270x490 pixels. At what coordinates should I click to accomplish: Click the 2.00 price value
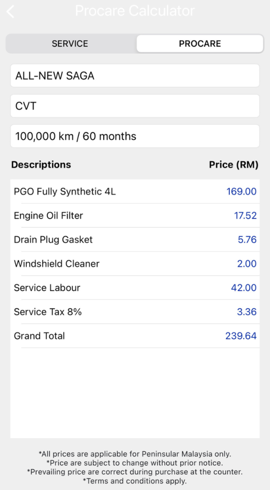pos(247,264)
